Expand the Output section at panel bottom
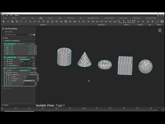This screenshot has height=124, width=165. coord(3,105)
